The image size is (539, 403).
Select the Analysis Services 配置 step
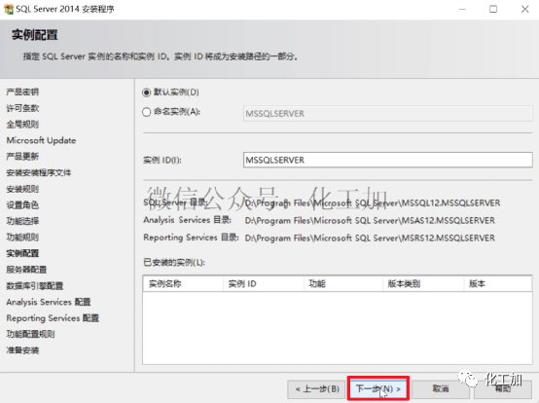(x=49, y=302)
